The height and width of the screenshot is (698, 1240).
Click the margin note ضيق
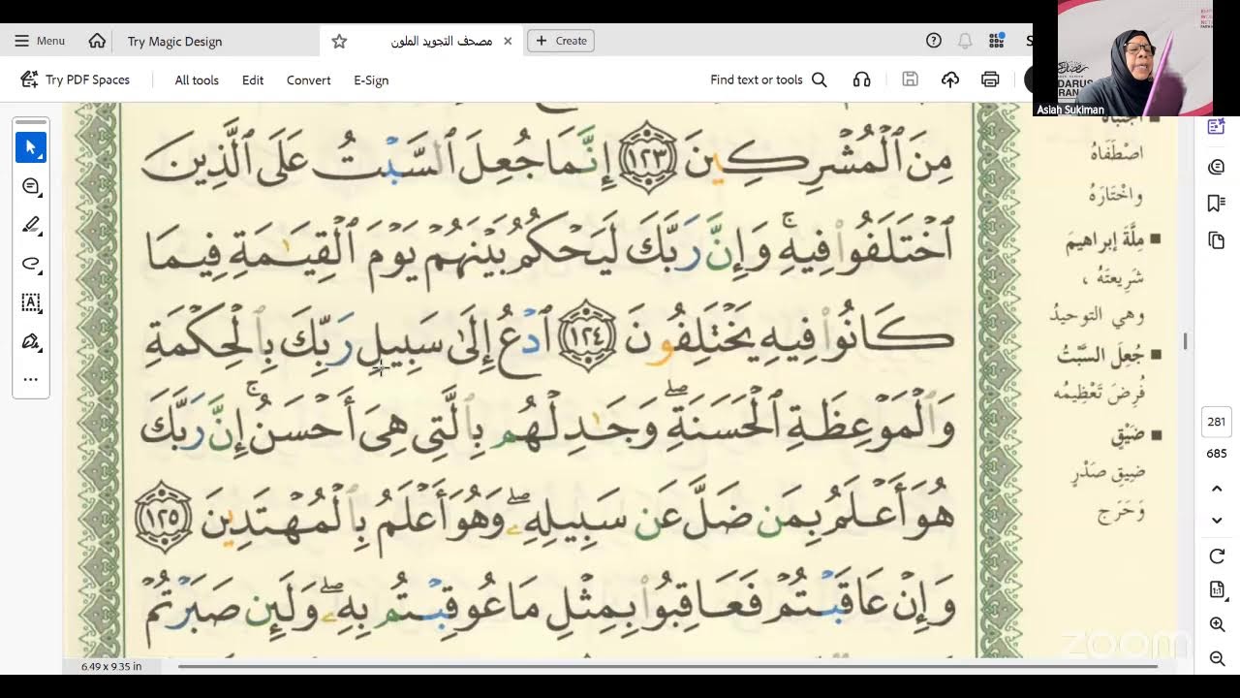(1128, 436)
